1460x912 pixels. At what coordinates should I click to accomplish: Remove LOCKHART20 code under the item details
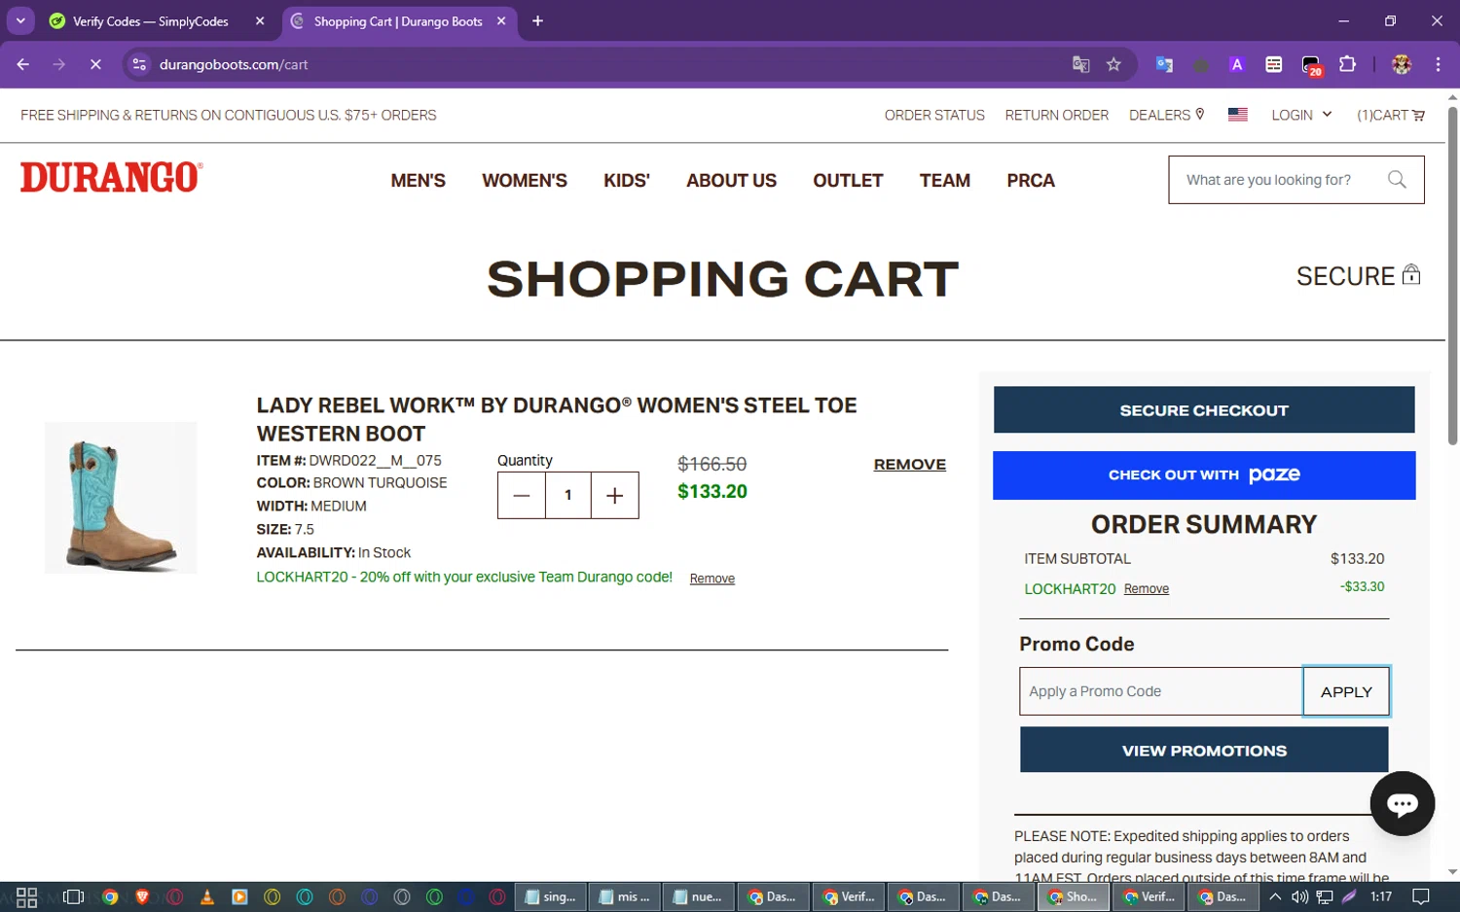click(x=712, y=579)
